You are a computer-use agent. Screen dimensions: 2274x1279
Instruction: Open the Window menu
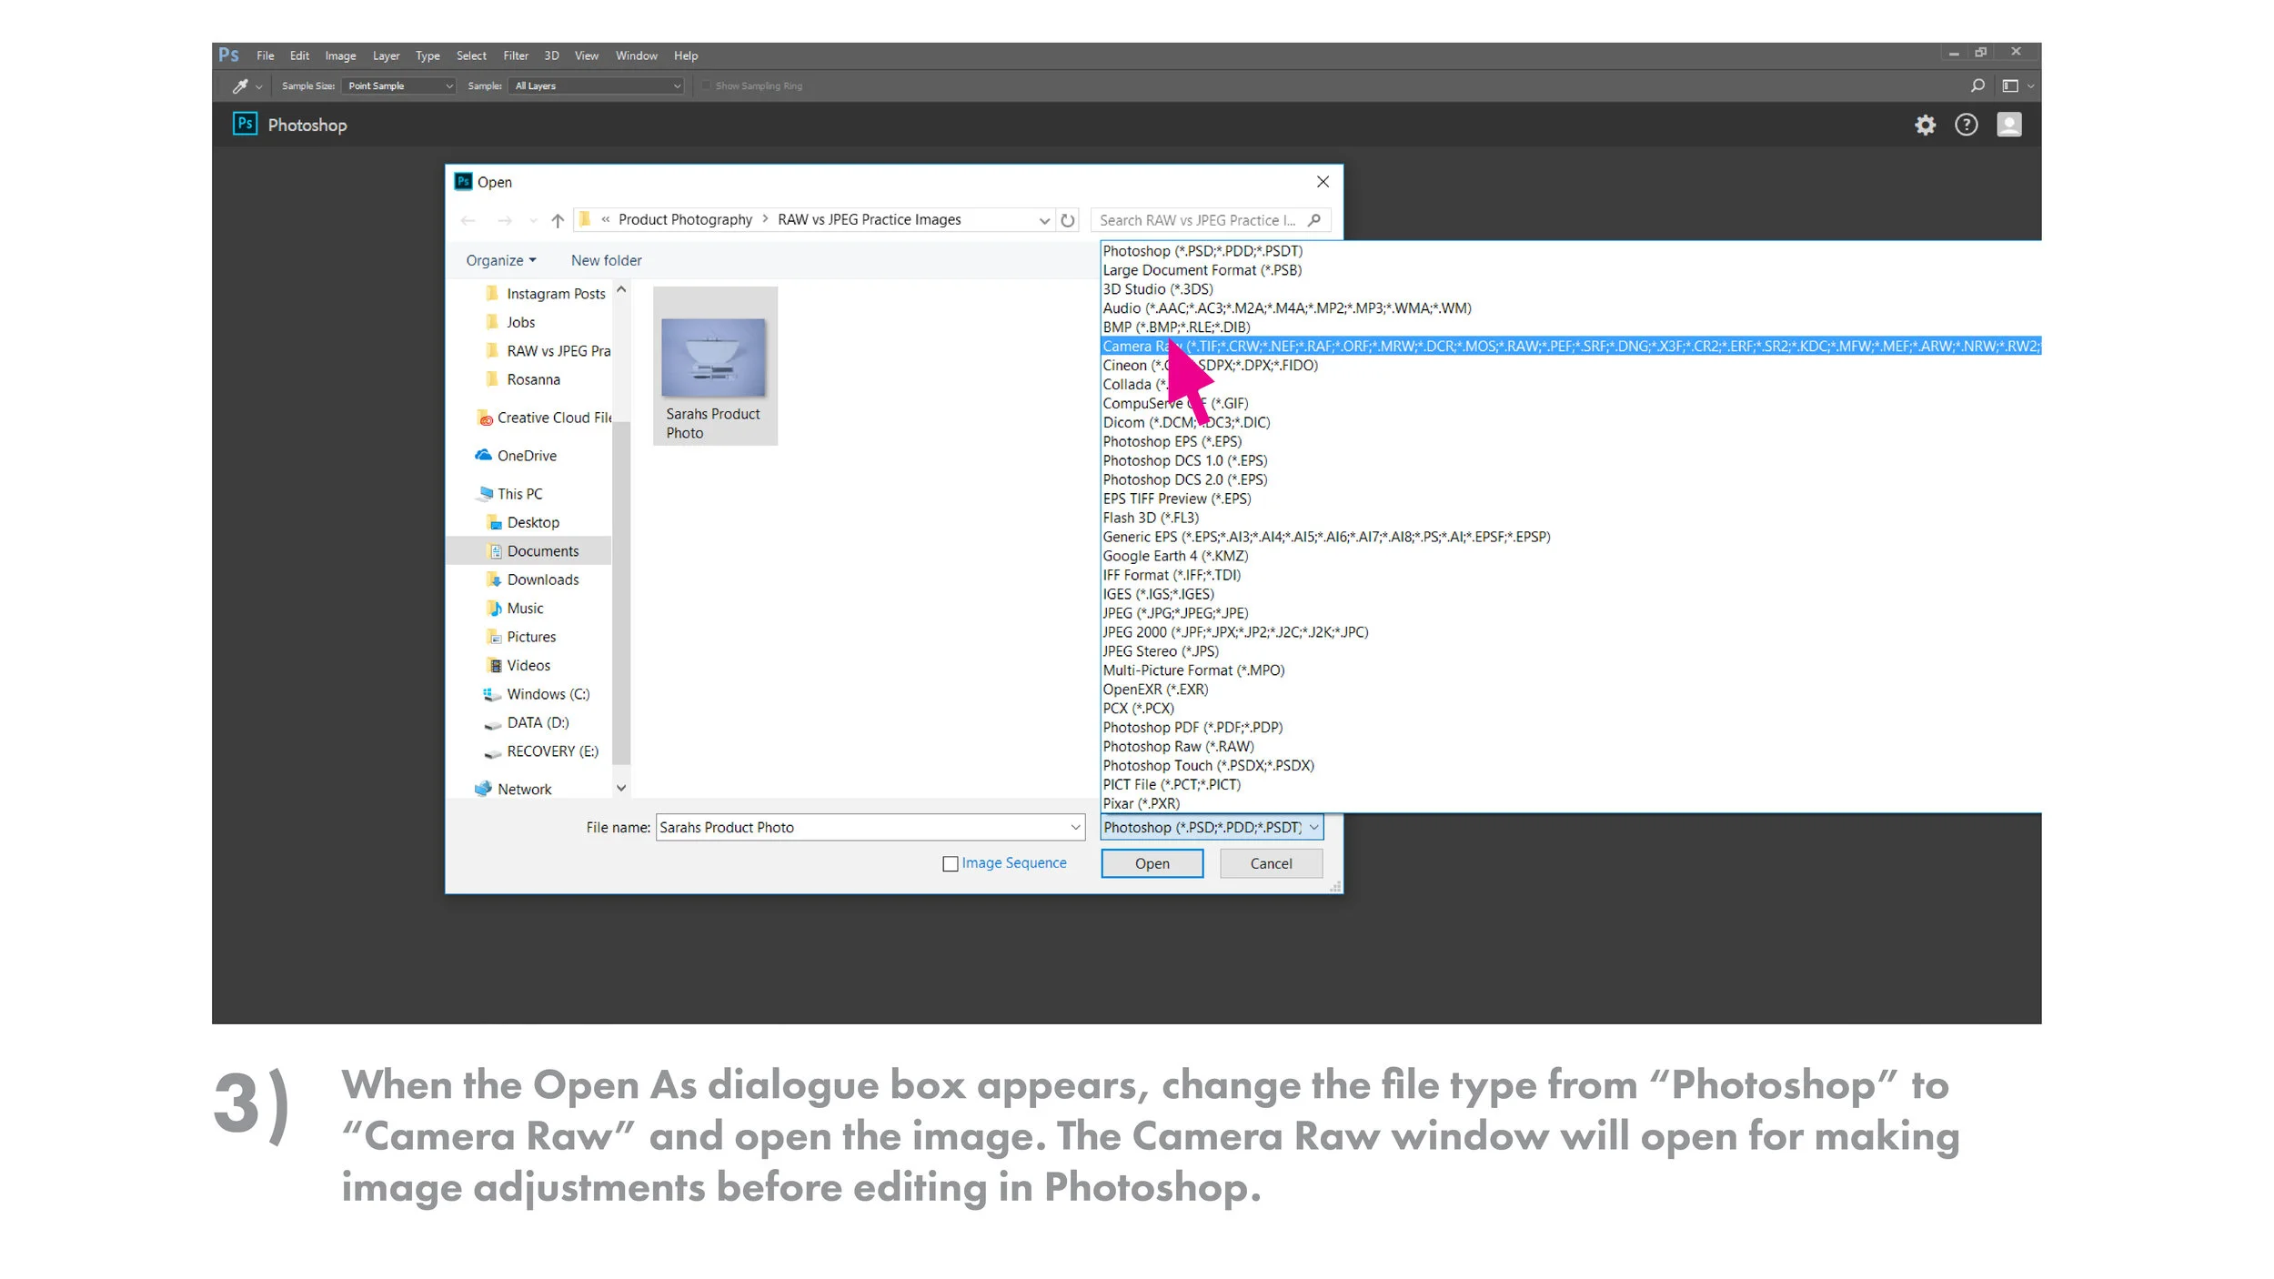(x=636, y=55)
